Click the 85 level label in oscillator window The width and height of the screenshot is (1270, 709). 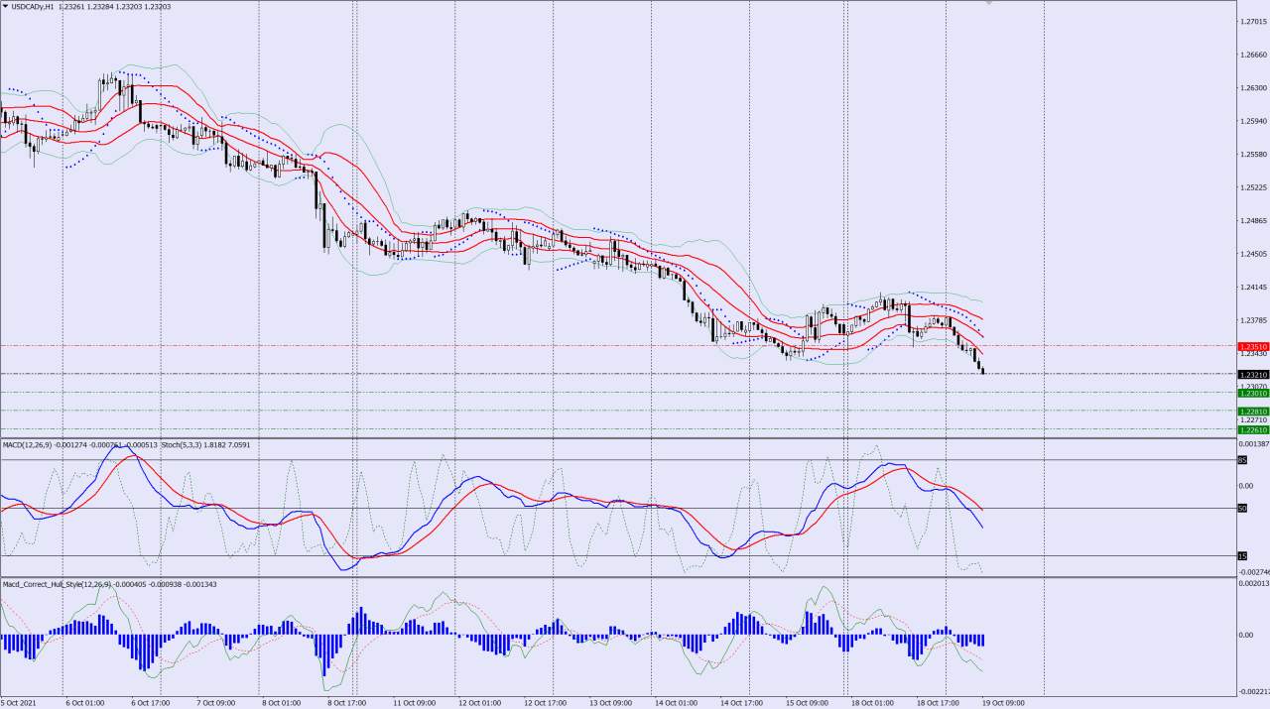(1242, 459)
